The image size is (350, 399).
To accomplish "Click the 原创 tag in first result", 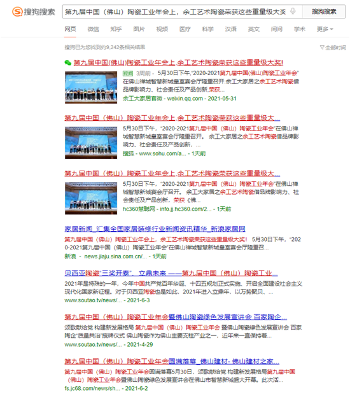I will coord(128,74).
